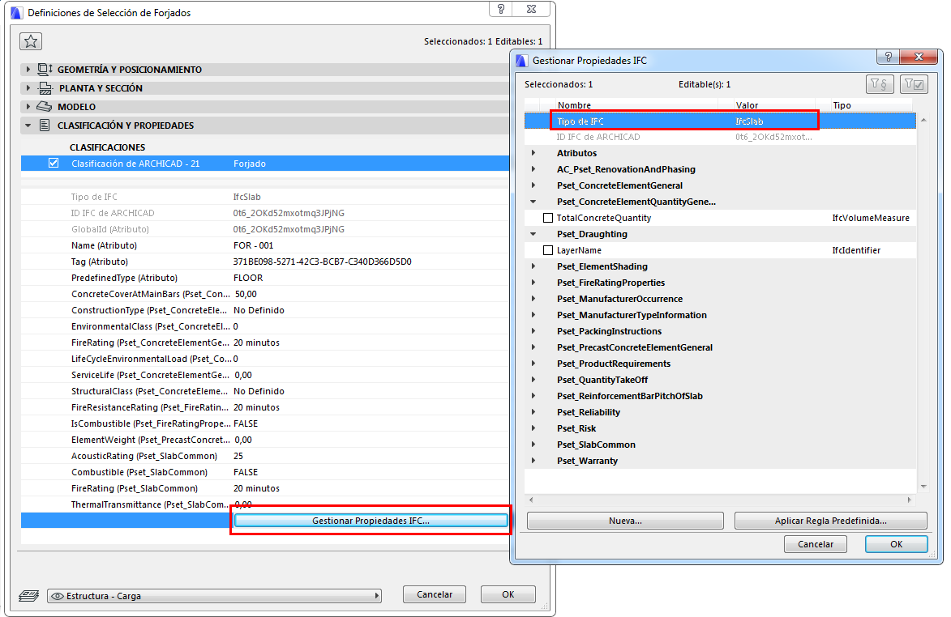Check the LayerName property box
The width and height of the screenshot is (951, 617).
click(548, 250)
